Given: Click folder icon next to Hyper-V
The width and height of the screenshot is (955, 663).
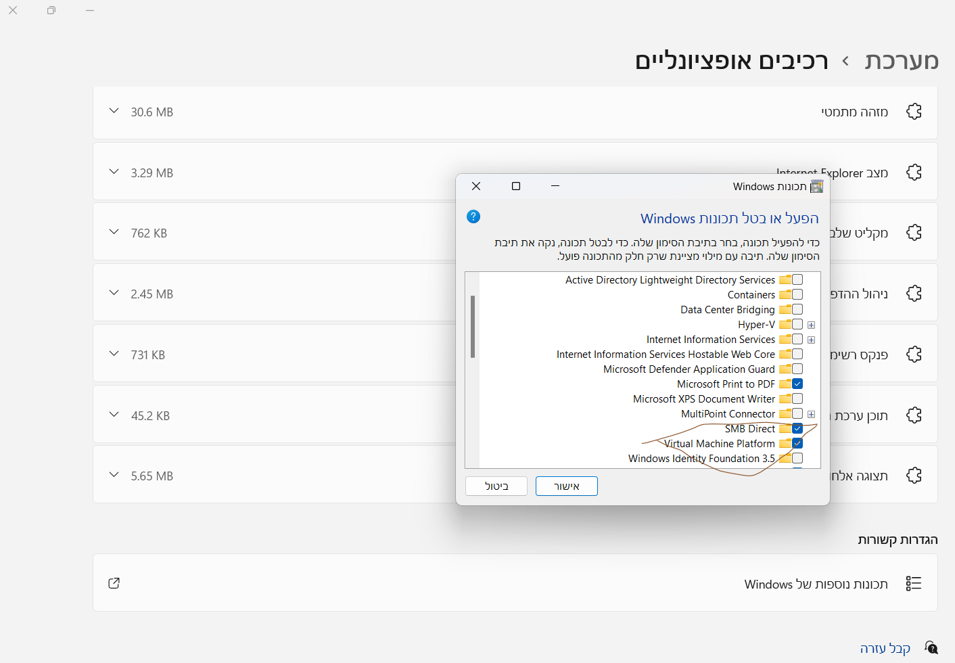Looking at the screenshot, I should (785, 324).
